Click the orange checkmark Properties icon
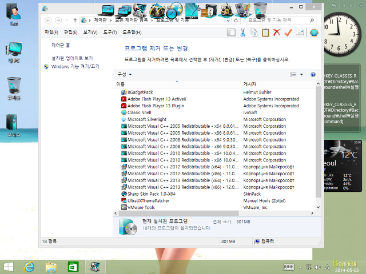Screen dimensions: 366x274 click(288, 33)
